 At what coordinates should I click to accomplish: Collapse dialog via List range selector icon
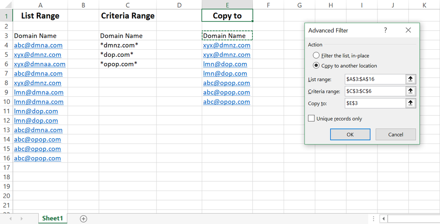coord(410,79)
